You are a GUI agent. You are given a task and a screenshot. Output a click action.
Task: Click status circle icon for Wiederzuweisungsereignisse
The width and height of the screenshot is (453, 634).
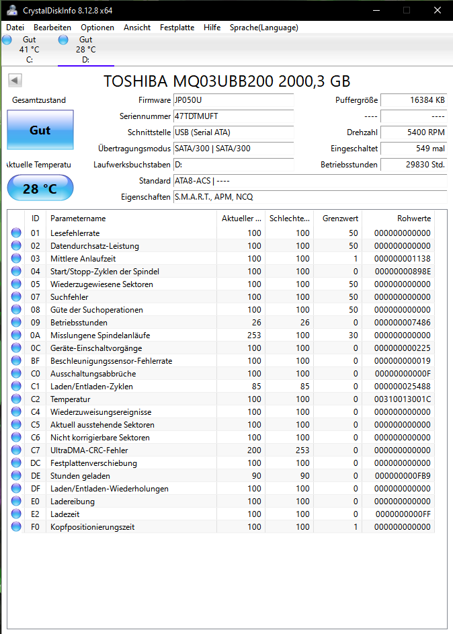pyautogui.click(x=16, y=411)
